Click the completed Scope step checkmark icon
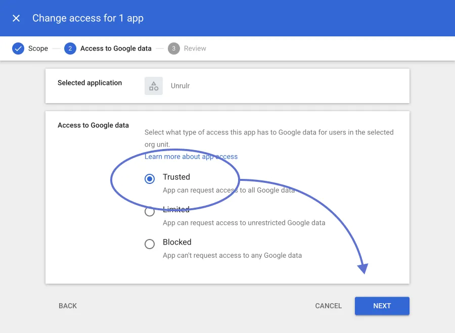The image size is (455, 333). (x=18, y=49)
